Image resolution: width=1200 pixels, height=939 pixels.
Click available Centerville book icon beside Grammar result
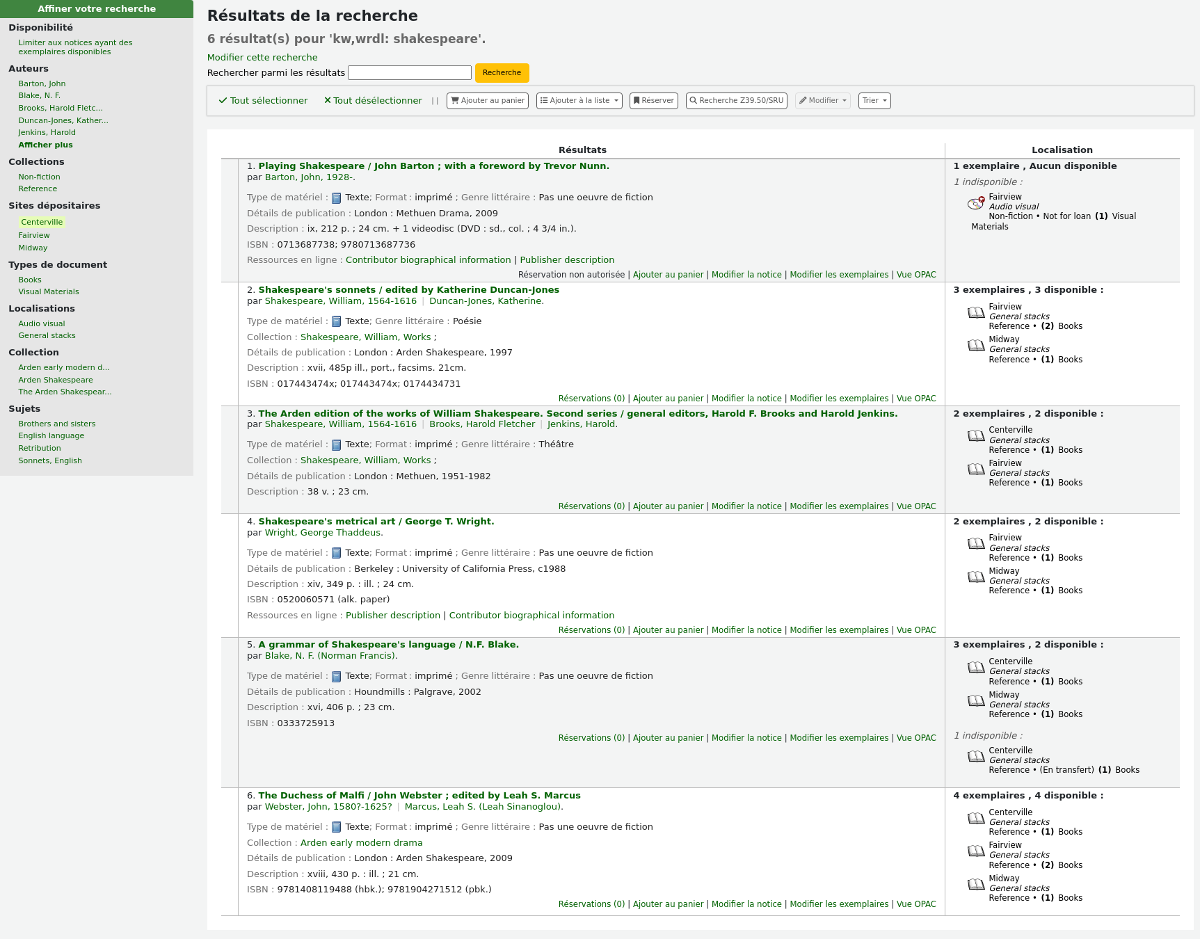[976, 667]
